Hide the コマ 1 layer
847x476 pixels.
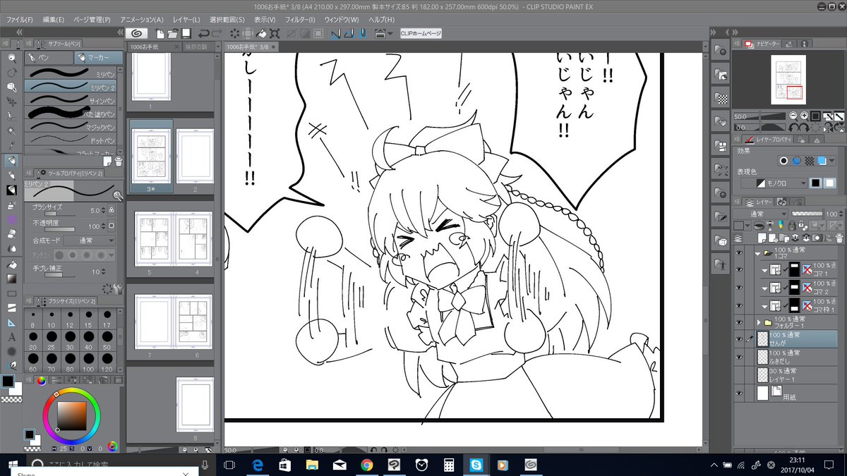(739, 269)
